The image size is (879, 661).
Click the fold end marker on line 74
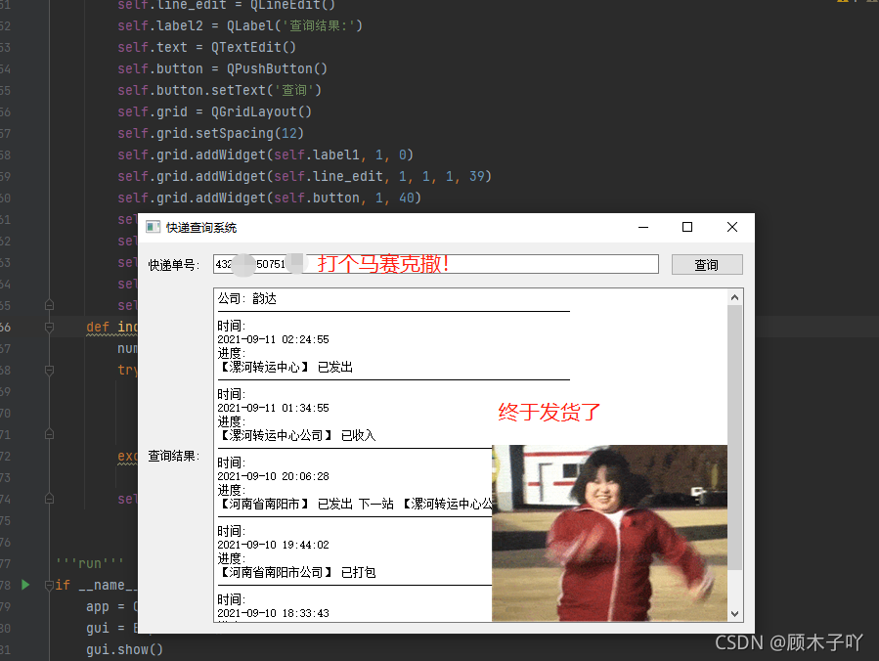pyautogui.click(x=49, y=499)
